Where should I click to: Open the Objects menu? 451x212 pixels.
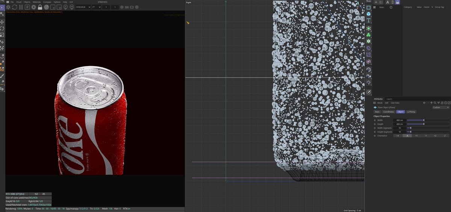click(x=27, y=2)
